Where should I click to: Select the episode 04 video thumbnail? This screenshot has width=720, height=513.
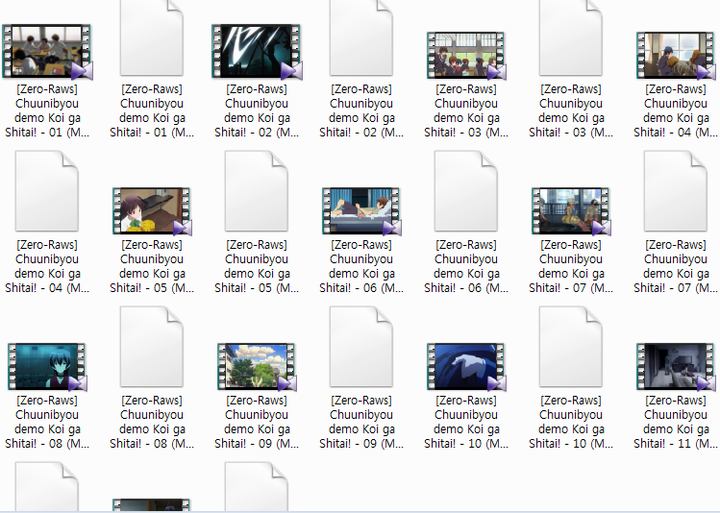pos(676,55)
